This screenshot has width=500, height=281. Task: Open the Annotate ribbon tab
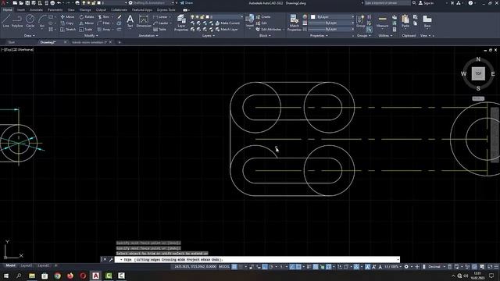36,10
